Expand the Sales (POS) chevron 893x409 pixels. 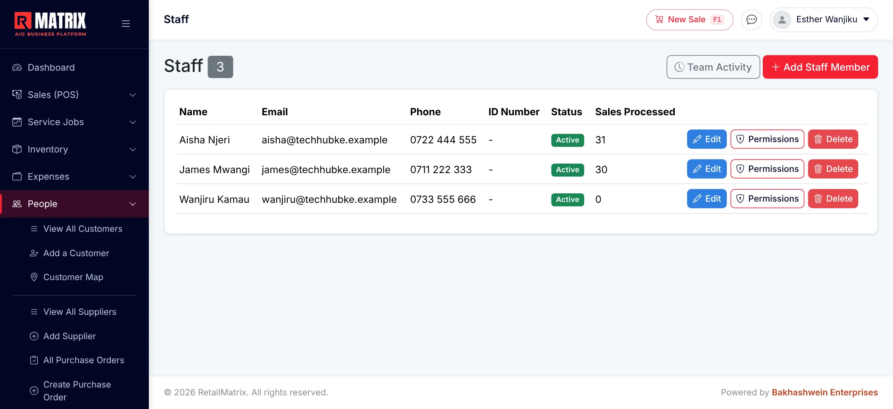tap(133, 95)
